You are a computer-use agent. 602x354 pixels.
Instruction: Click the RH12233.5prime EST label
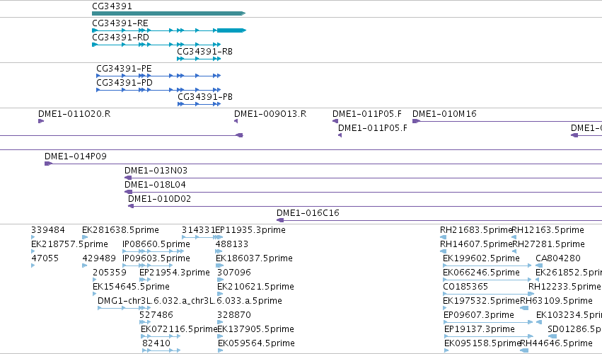(x=565, y=287)
